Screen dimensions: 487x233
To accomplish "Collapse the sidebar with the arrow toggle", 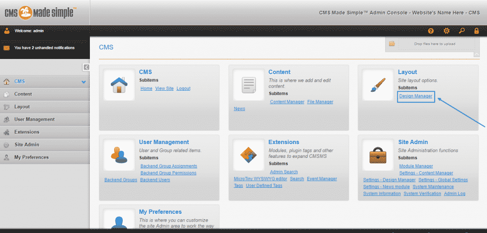I will point(86,67).
